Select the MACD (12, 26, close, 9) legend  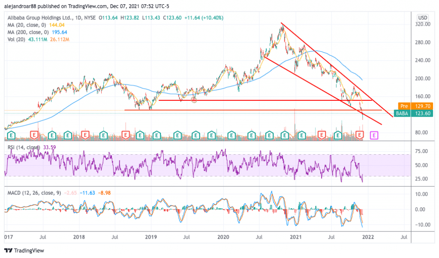point(34,193)
